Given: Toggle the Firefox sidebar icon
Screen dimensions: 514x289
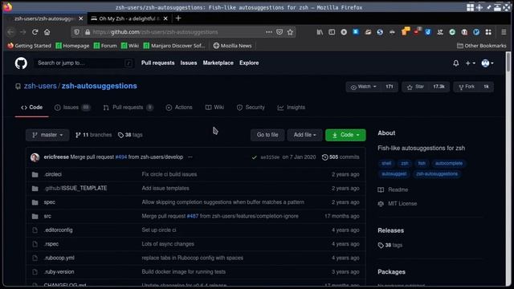Looking at the screenshot, I should click(x=332, y=32).
